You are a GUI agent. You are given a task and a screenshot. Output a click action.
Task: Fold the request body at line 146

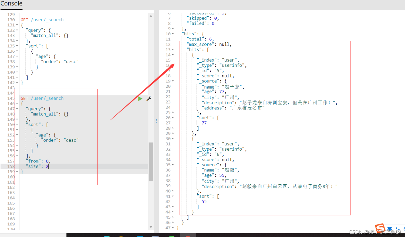point(17,104)
